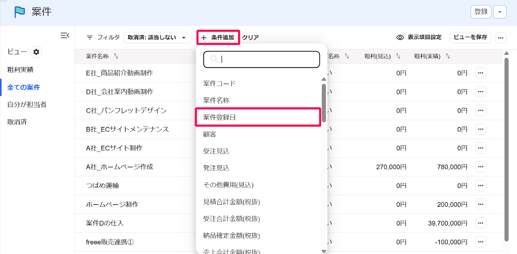
Task: Select その他費用(見込) condition
Action: tap(228, 185)
